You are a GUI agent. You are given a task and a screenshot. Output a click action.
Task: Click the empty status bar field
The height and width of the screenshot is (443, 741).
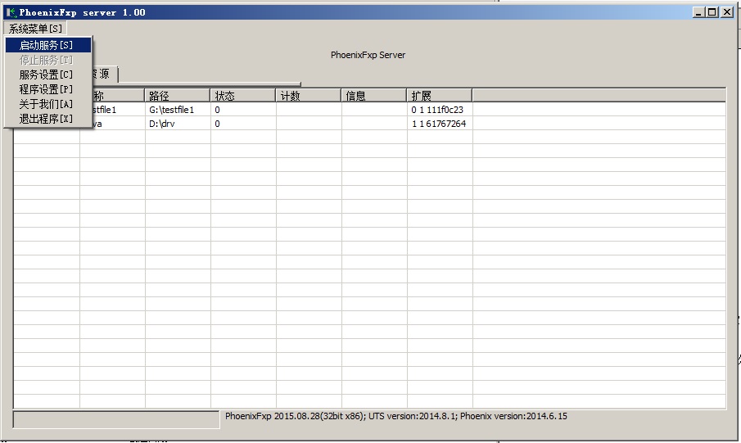(116, 419)
